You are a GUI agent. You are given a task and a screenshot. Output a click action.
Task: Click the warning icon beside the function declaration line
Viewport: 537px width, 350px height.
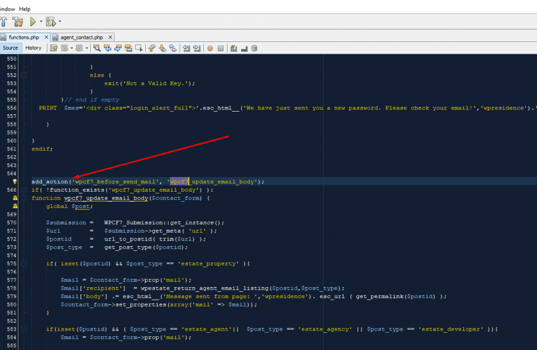[15, 198]
